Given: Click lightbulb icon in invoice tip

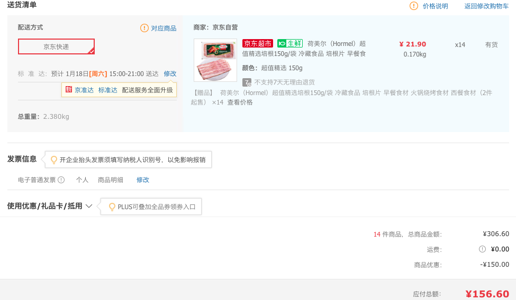Looking at the screenshot, I should [53, 160].
